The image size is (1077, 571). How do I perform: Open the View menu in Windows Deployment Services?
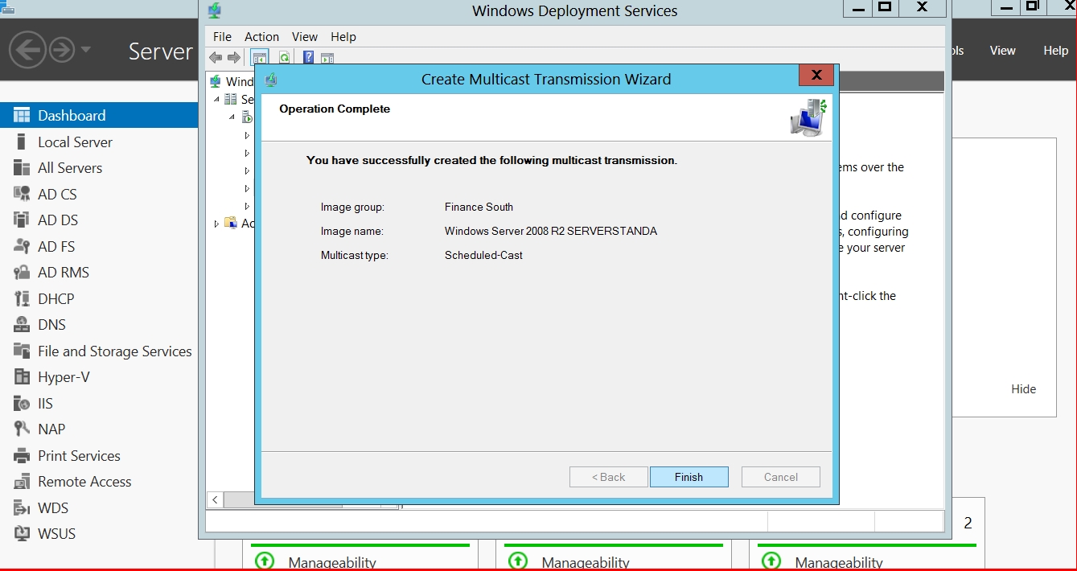pyautogui.click(x=305, y=37)
